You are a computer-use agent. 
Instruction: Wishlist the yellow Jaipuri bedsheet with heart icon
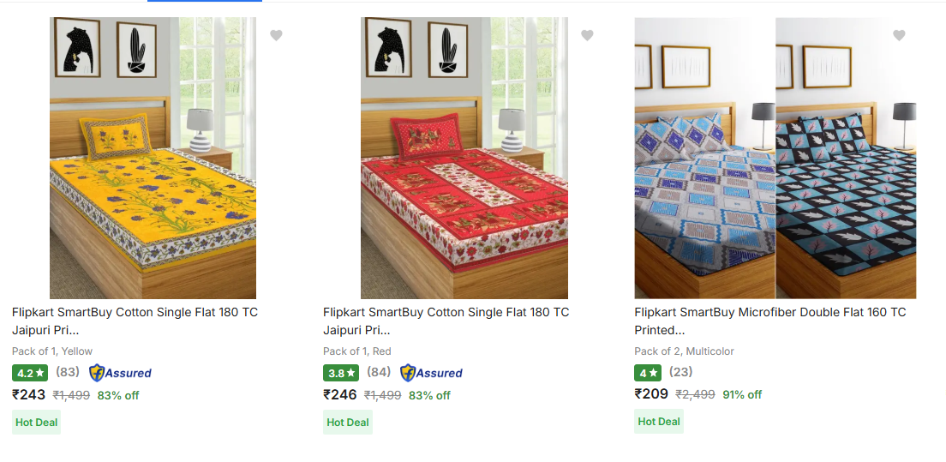[276, 35]
